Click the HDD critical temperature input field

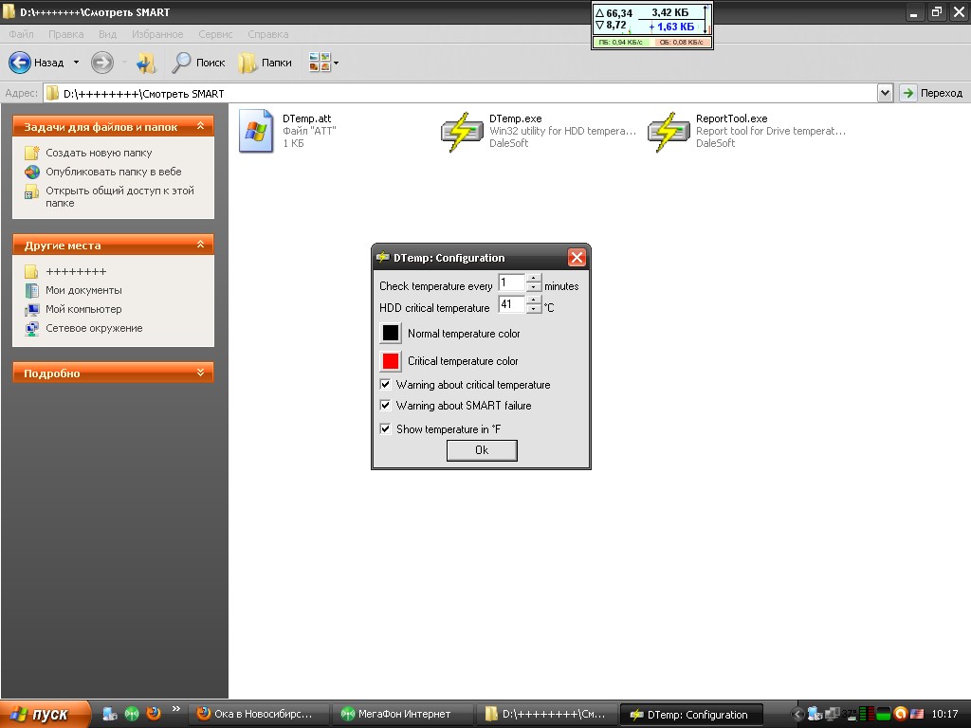click(511, 306)
